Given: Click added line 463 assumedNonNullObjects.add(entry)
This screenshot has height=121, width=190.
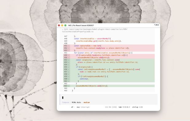Looking at the screenshot, I should point(109,86).
